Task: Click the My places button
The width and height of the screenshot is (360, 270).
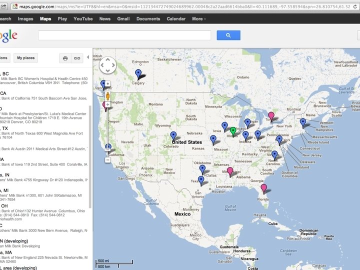Action: 25,58
